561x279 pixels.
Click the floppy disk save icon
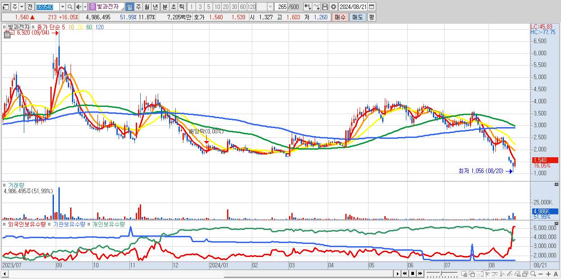[325, 7]
